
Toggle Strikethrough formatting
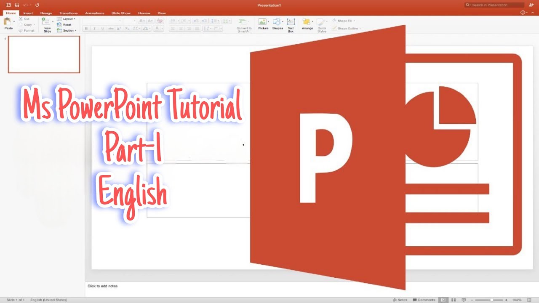(111, 29)
